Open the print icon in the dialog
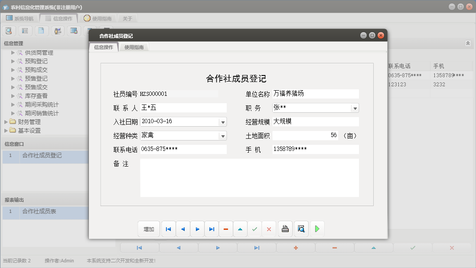Screen dimensions: 476x268 click(x=285, y=229)
